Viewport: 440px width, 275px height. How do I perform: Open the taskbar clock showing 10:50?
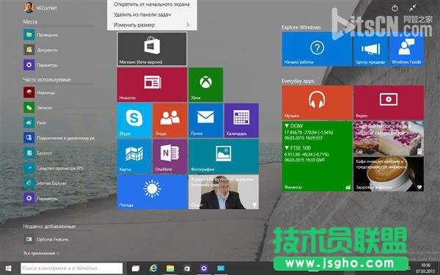tap(425, 268)
